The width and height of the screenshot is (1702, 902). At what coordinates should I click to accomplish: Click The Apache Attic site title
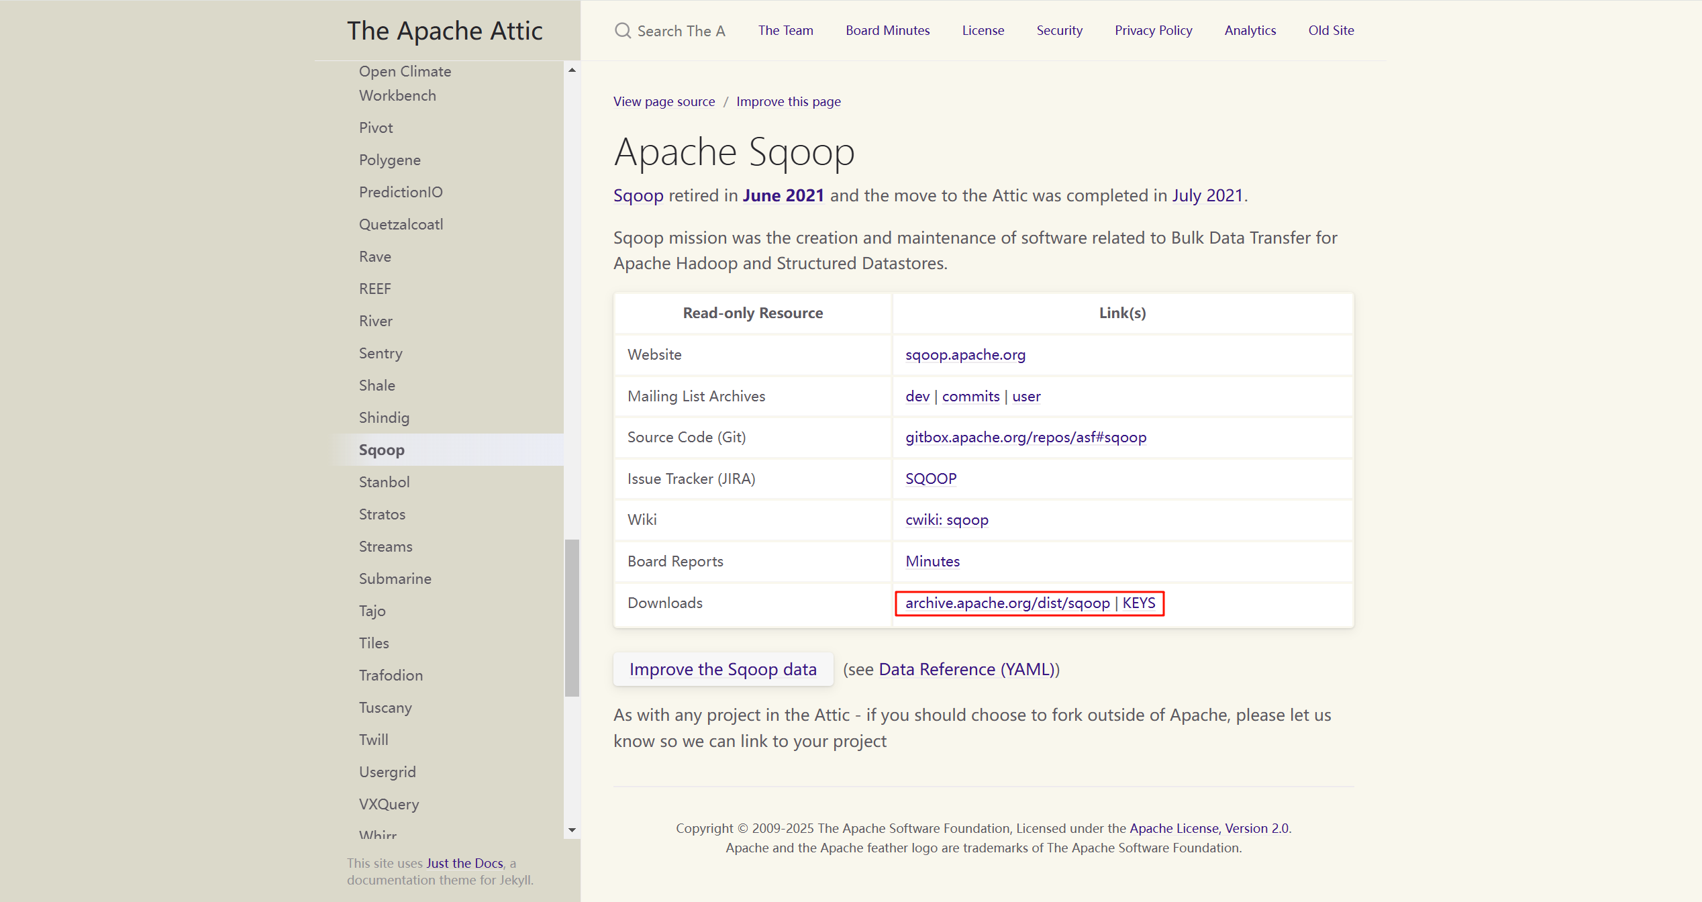pyautogui.click(x=444, y=31)
